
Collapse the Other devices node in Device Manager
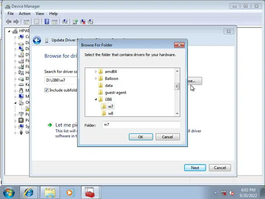click(x=15, y=103)
